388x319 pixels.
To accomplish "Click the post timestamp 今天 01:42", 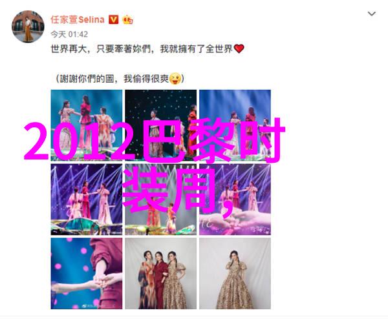I will (x=69, y=34).
